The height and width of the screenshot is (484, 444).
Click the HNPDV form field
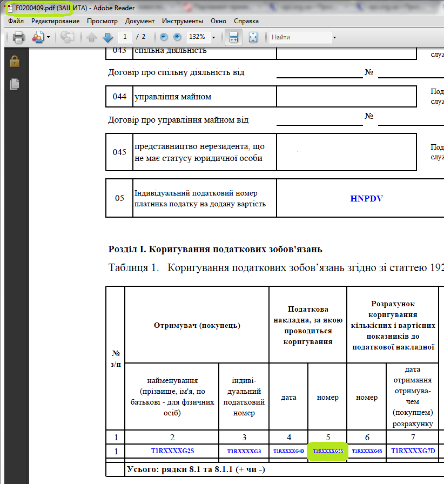366,198
